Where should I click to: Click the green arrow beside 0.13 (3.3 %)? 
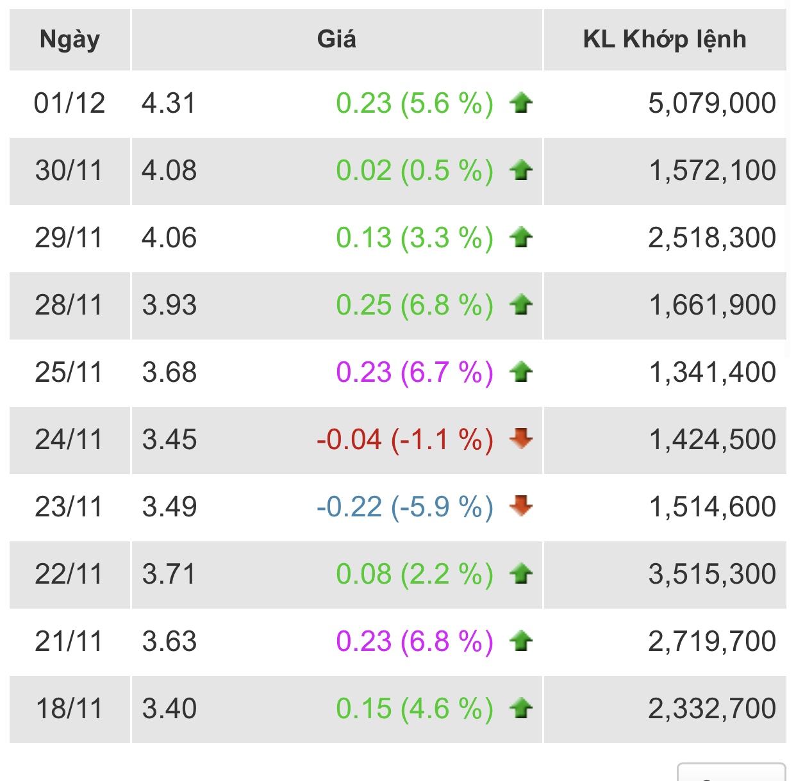point(521,238)
